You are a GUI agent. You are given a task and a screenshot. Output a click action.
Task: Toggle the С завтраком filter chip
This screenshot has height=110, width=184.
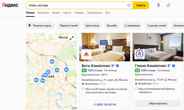point(132,26)
